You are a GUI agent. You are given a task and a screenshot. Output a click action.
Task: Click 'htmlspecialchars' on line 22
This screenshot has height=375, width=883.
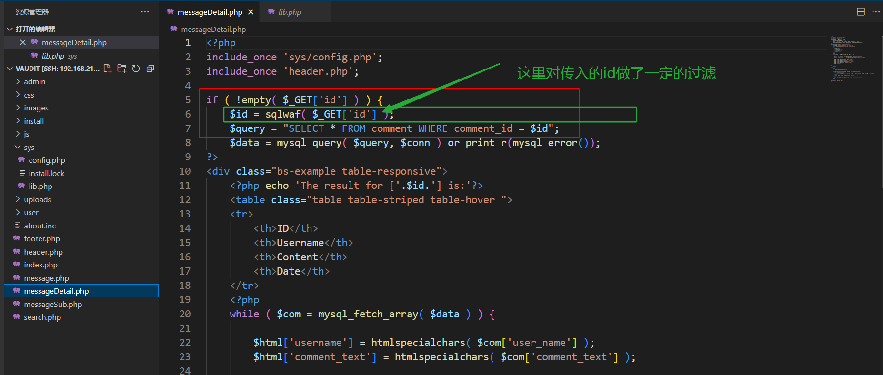pos(418,343)
